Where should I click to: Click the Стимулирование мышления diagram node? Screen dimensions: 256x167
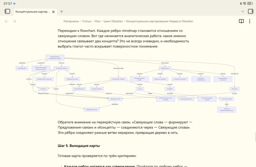tap(223, 79)
